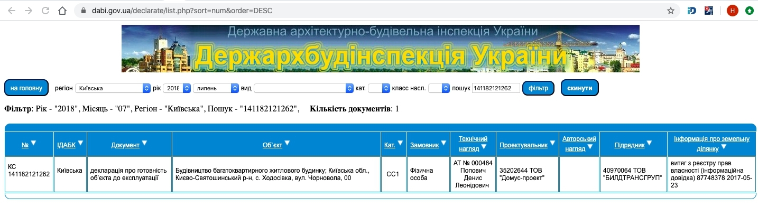Click the Держархбудінспекція України banner

380,49
